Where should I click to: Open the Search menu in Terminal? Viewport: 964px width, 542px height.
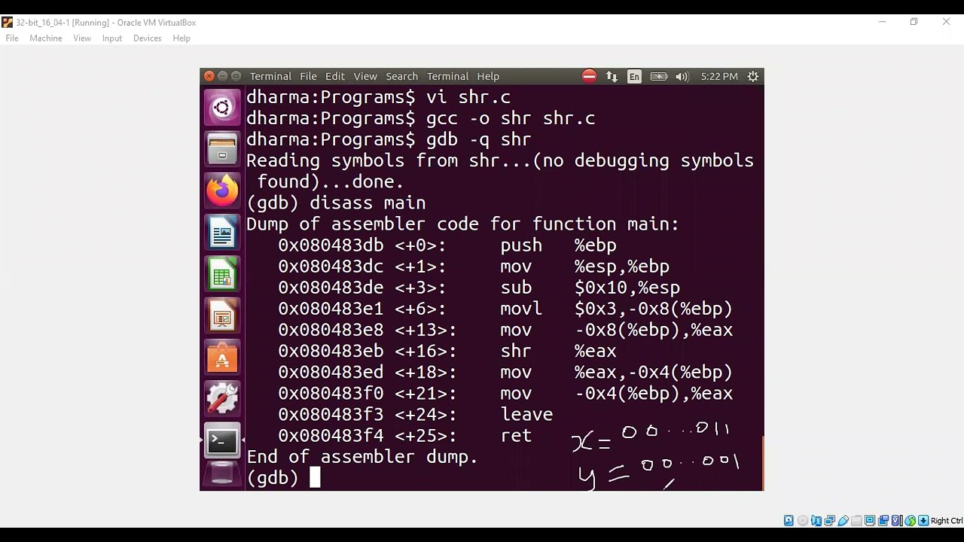point(401,76)
